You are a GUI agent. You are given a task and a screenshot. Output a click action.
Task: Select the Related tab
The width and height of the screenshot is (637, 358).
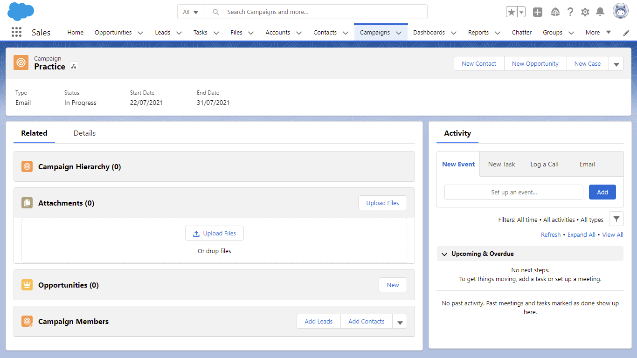pyautogui.click(x=34, y=133)
